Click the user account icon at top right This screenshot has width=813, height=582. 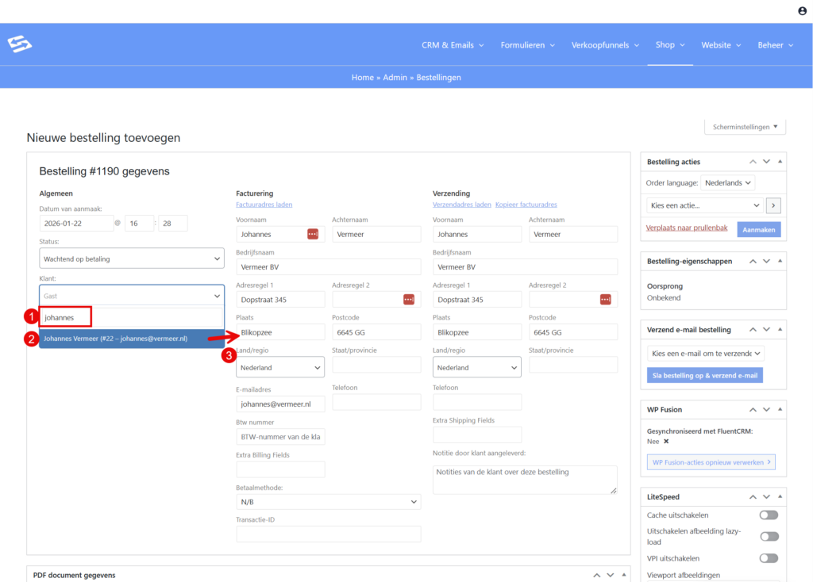802,11
